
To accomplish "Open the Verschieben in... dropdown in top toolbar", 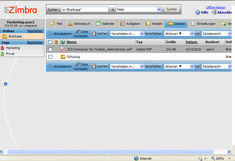I will tap(127, 34).
